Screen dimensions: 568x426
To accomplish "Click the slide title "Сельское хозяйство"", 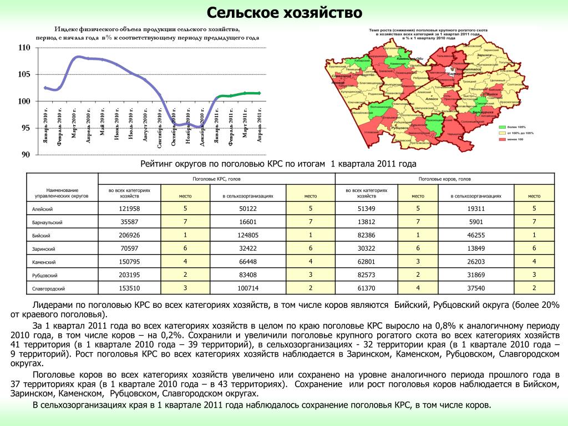I will pos(285,13).
